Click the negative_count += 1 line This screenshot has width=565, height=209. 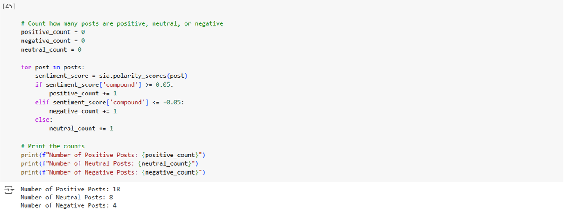pos(83,111)
